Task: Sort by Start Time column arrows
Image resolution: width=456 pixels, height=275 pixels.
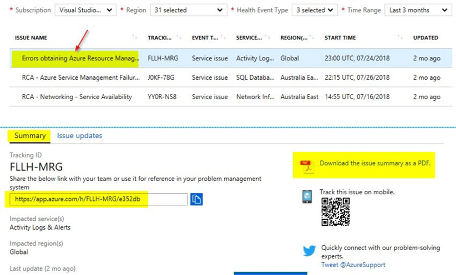Action: click(x=400, y=38)
